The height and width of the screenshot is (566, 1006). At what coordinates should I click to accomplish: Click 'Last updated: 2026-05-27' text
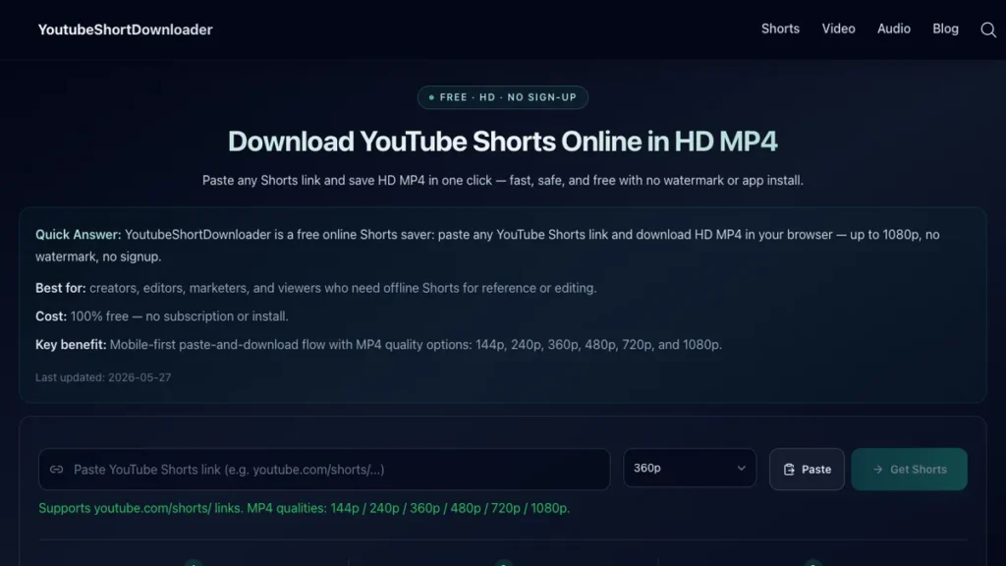[103, 377]
